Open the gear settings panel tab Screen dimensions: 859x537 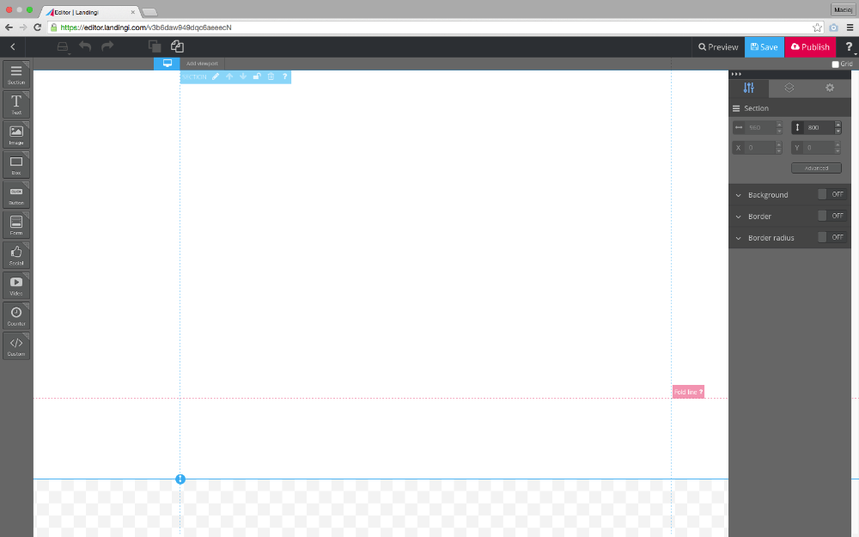(x=830, y=88)
